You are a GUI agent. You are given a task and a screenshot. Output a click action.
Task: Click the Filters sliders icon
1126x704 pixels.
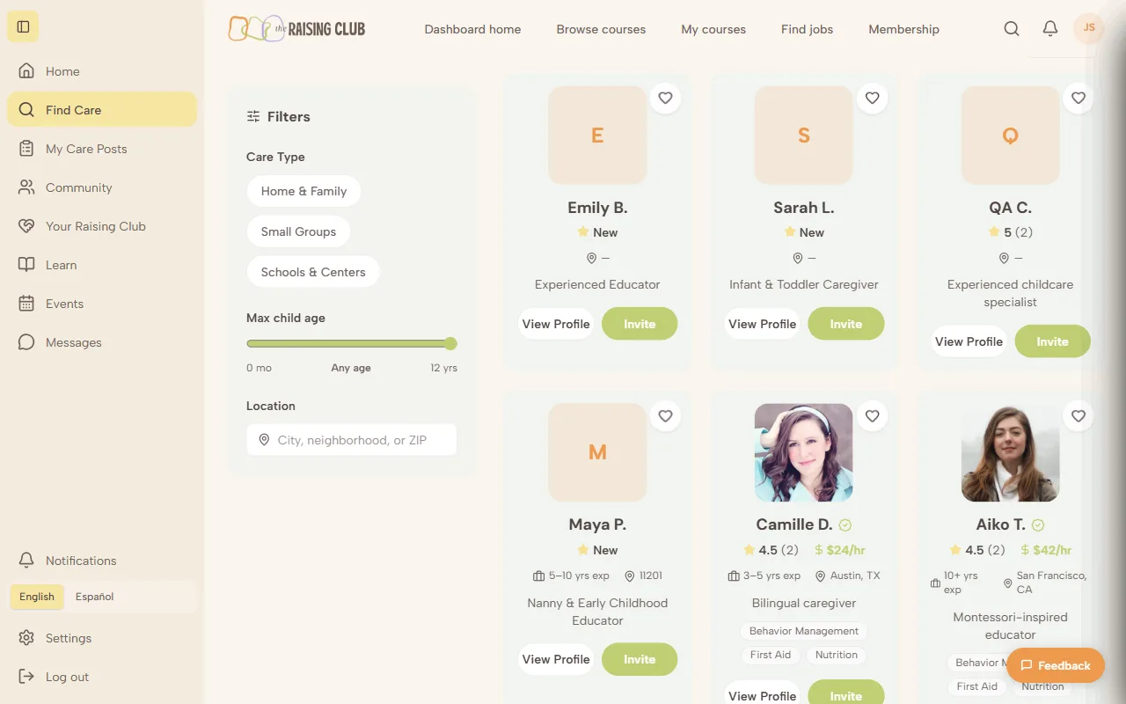click(x=253, y=116)
